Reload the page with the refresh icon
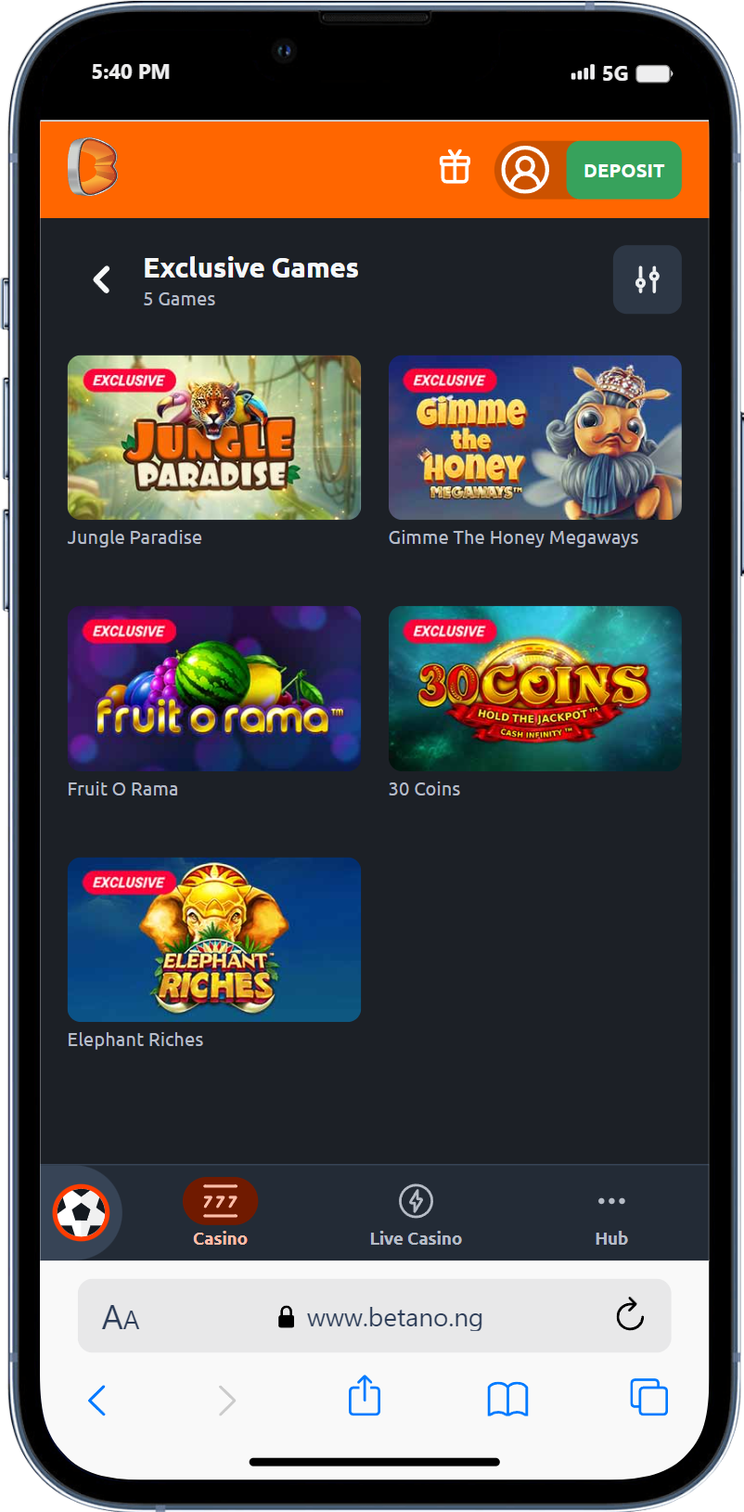Screen dimensions: 744x1512 click(630, 1314)
